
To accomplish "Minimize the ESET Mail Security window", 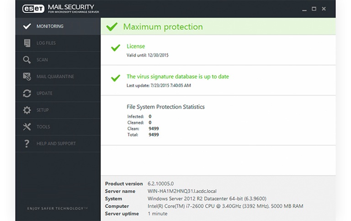I will tap(304, 9).
